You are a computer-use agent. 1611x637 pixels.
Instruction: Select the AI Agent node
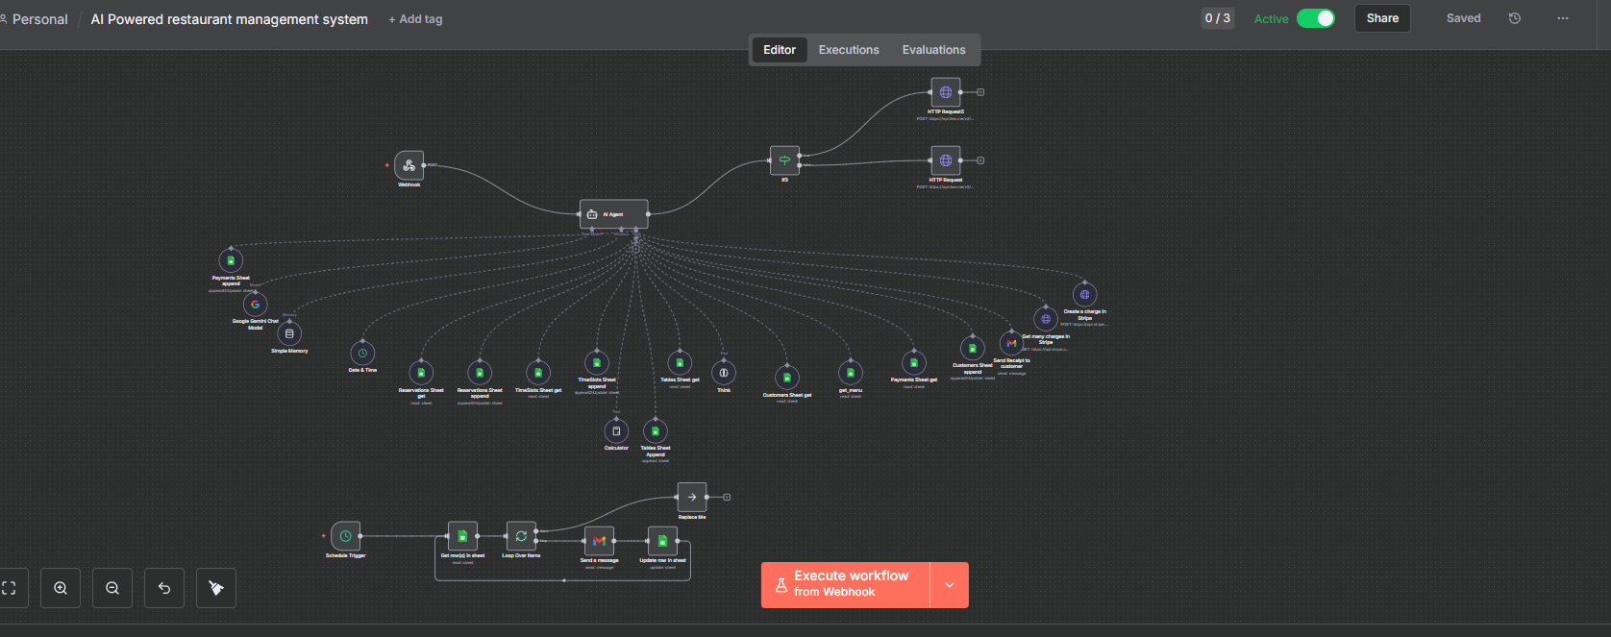(613, 214)
